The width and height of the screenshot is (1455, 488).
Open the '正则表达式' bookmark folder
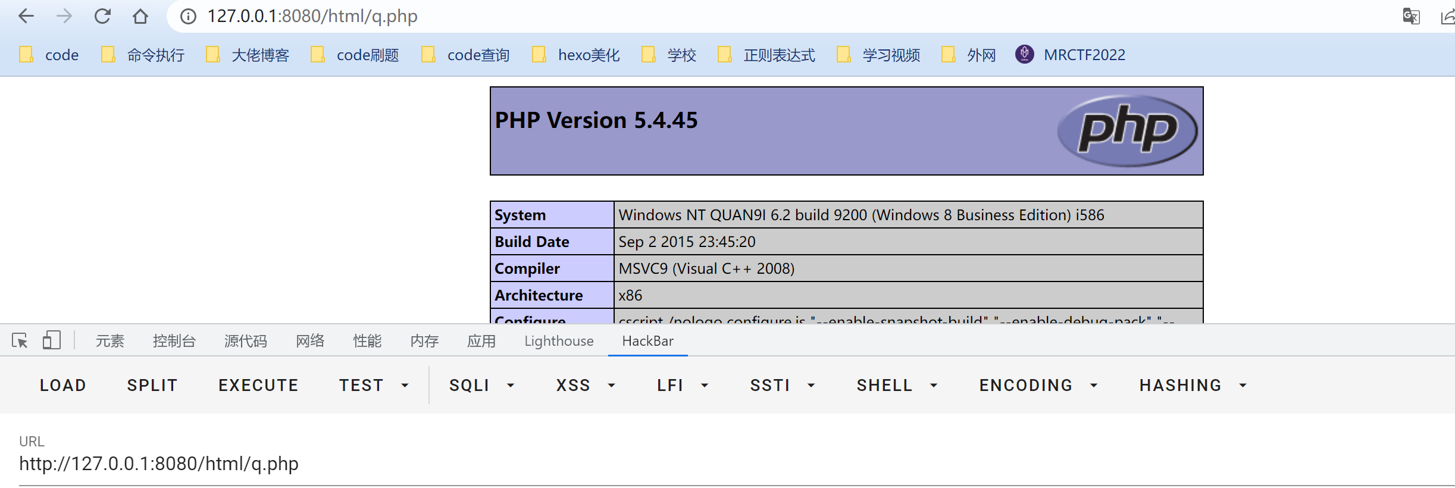pyautogui.click(x=766, y=55)
